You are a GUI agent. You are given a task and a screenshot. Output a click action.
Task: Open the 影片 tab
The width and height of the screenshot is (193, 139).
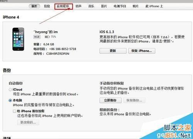(x=104, y=6)
